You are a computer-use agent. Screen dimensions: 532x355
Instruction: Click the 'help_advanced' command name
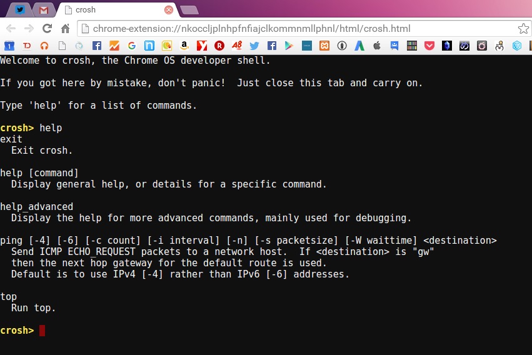click(x=37, y=207)
